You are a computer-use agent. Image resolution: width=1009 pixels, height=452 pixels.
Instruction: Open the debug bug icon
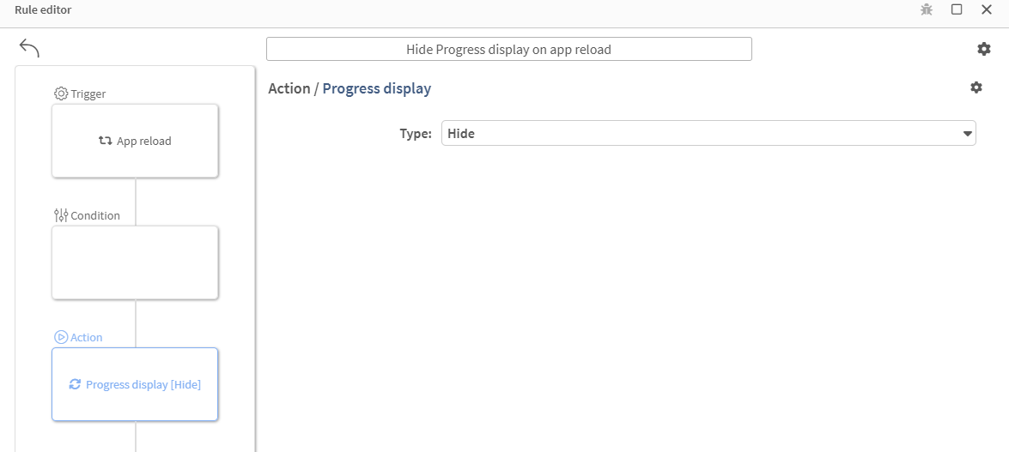click(x=927, y=9)
